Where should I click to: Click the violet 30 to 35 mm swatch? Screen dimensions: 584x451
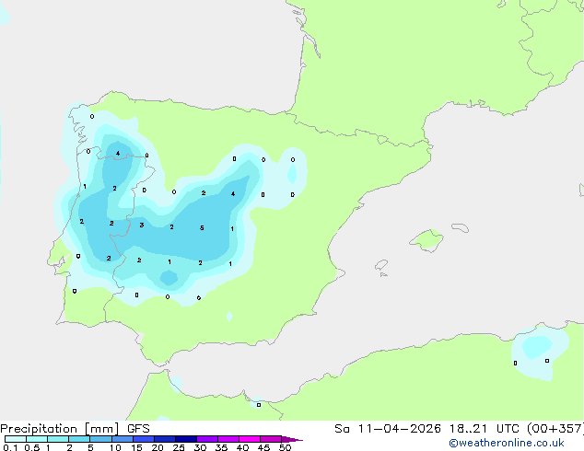tap(206, 439)
